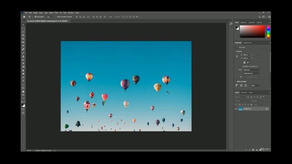Viewport: 292px width, 164px height.
Task: Select the Brush tool
Action: point(23,53)
